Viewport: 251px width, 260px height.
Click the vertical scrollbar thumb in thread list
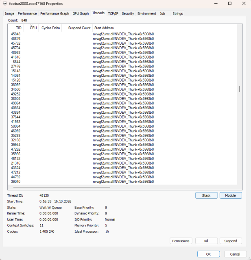(240, 89)
